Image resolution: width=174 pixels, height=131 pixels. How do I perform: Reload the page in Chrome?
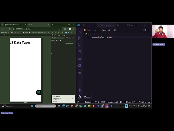point(9,29)
